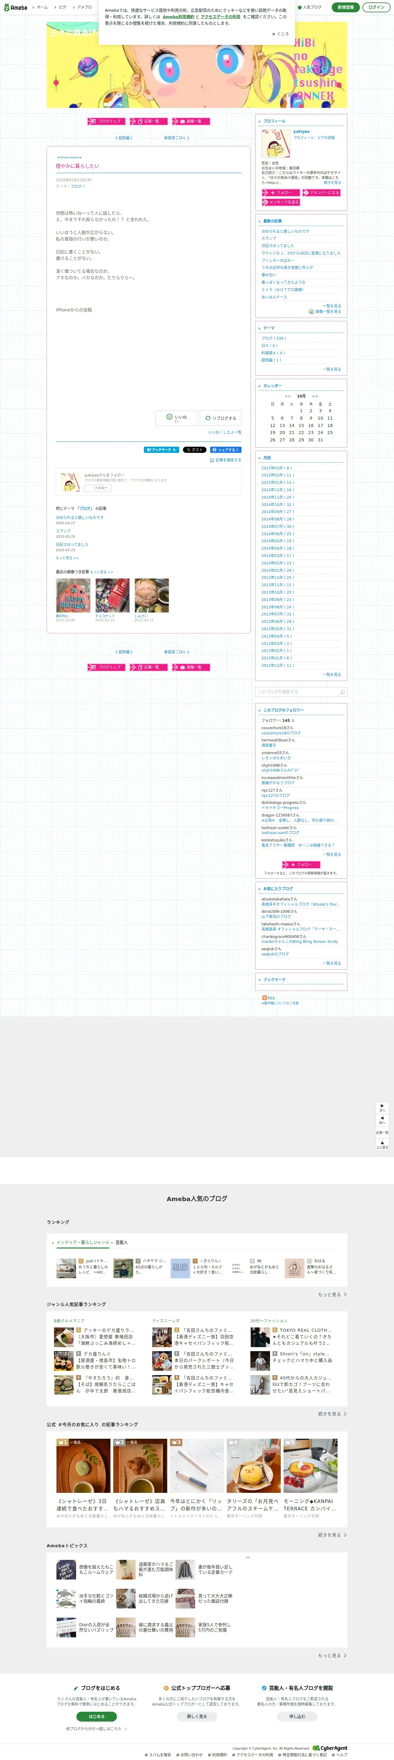The image size is (394, 1760).
Task: Go to previous article 超短編1 above the post
Action: pyautogui.click(x=123, y=138)
